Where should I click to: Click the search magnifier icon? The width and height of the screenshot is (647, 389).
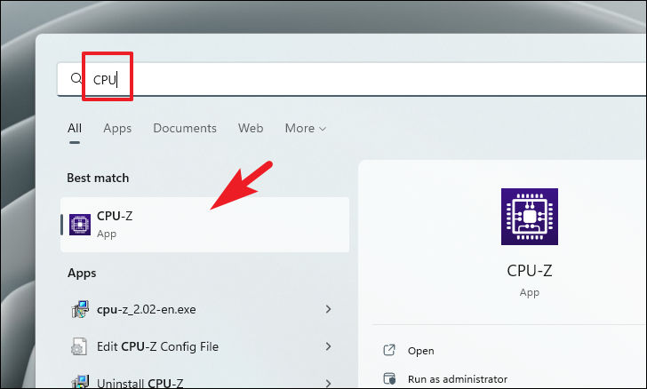(x=76, y=78)
